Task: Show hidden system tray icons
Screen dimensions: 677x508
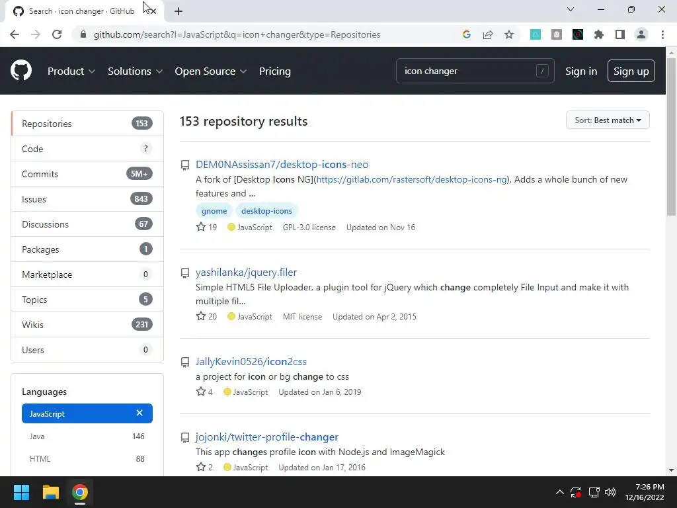Action: [559, 492]
